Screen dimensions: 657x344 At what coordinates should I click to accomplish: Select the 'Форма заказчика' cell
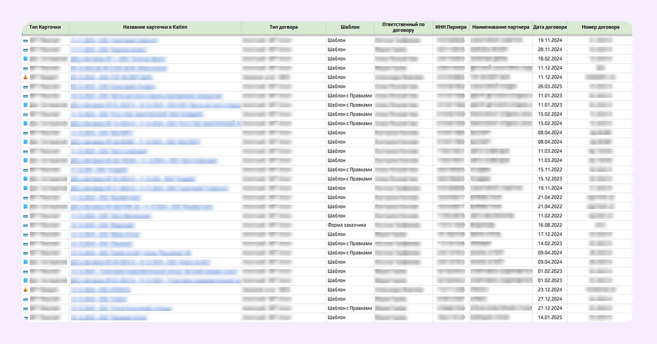click(347, 225)
